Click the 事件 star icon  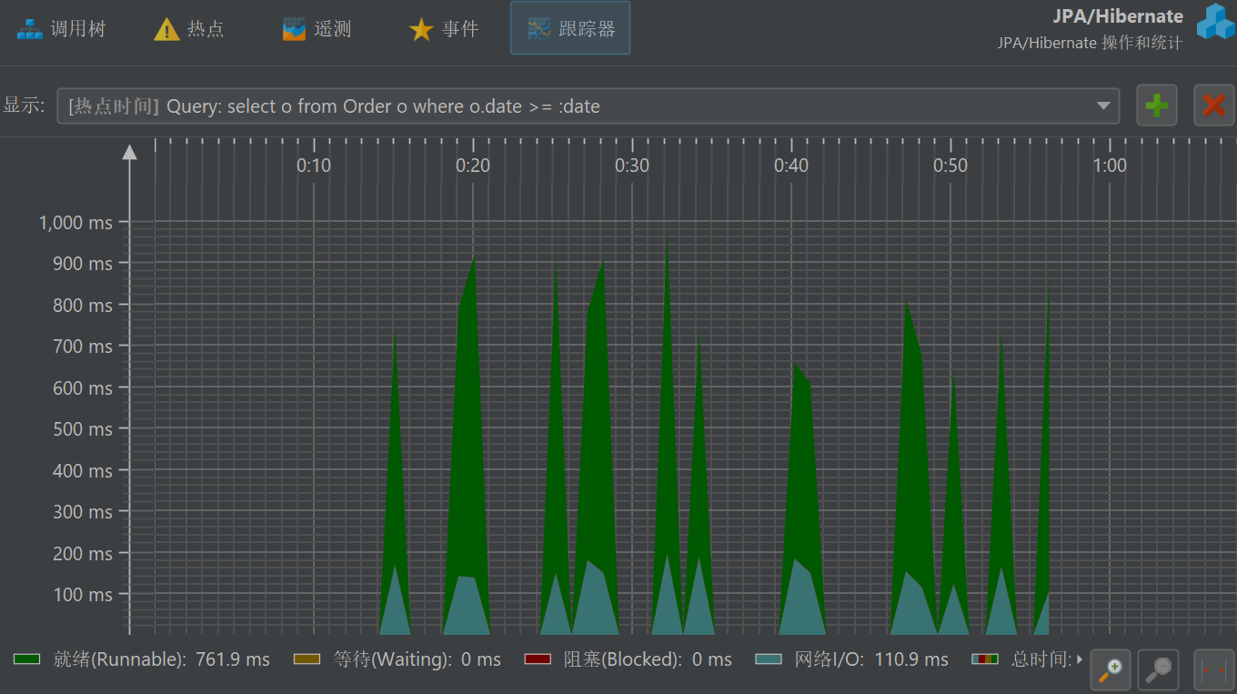[x=421, y=30]
